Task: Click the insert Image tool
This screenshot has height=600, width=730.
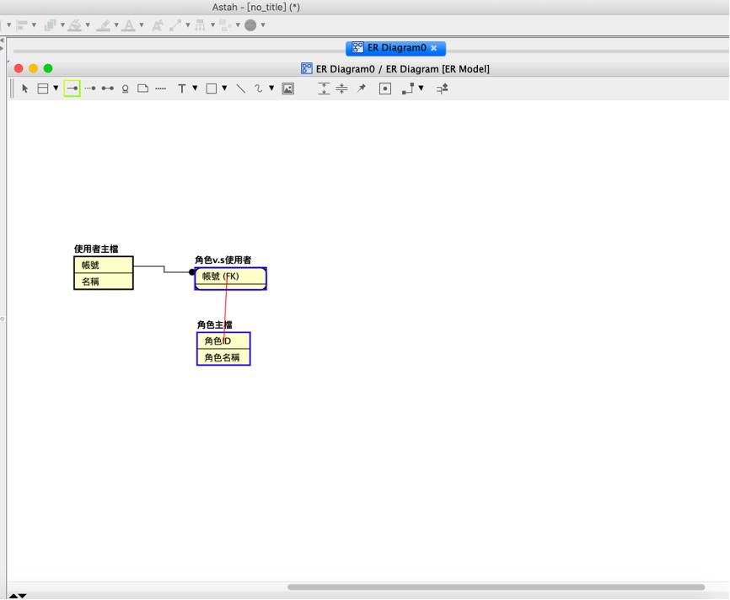Action: [288, 88]
